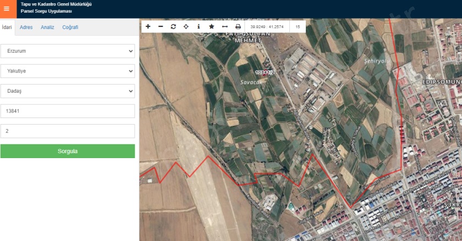Open the info tool icon
Screen dimensions: 462x241
coord(199,26)
